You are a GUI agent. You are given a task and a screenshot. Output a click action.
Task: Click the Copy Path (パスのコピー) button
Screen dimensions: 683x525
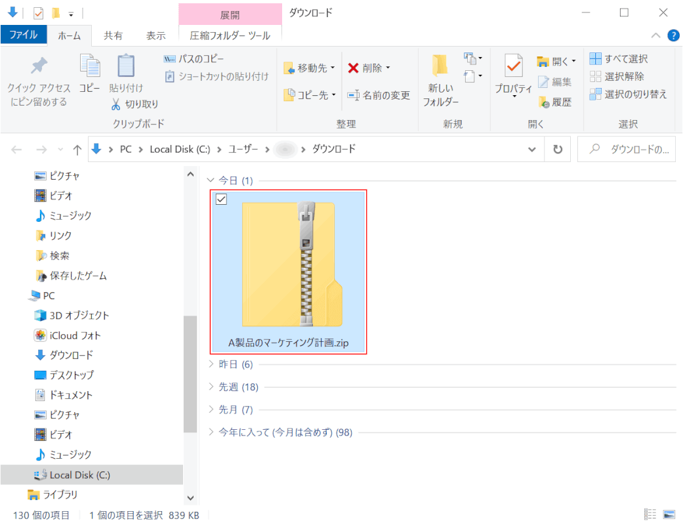tap(194, 59)
